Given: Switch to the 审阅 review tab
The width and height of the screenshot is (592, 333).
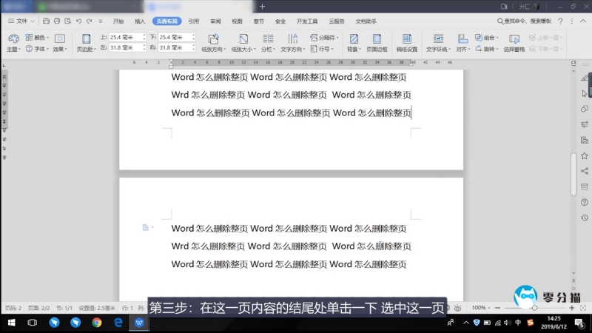Looking at the screenshot, I should tap(215, 21).
